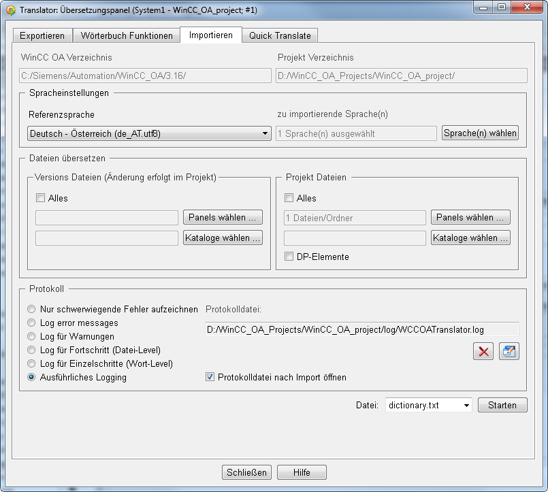
Task: Minimize the Translator window
Action: coord(484,7)
